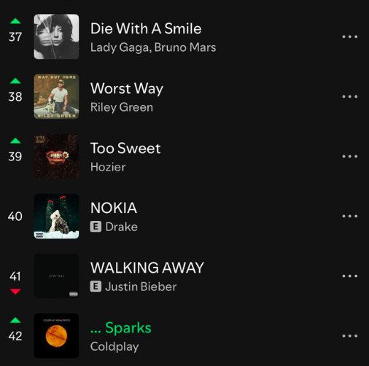The width and height of the screenshot is (369, 366).
Task: Open the three-dot menu for Too Sweet
Action: tap(350, 156)
